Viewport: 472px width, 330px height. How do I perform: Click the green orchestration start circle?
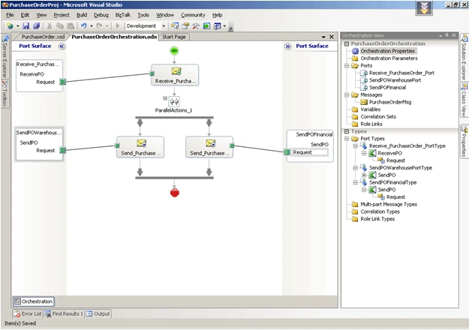(x=174, y=50)
